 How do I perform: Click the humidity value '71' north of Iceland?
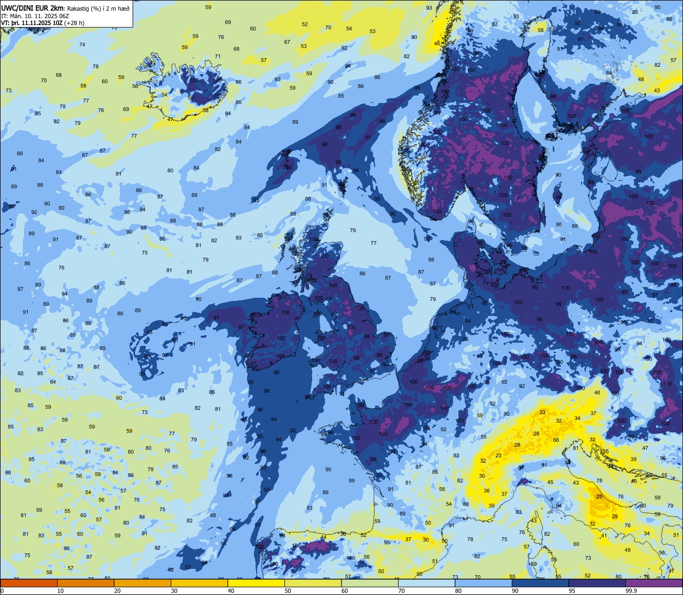(x=218, y=56)
